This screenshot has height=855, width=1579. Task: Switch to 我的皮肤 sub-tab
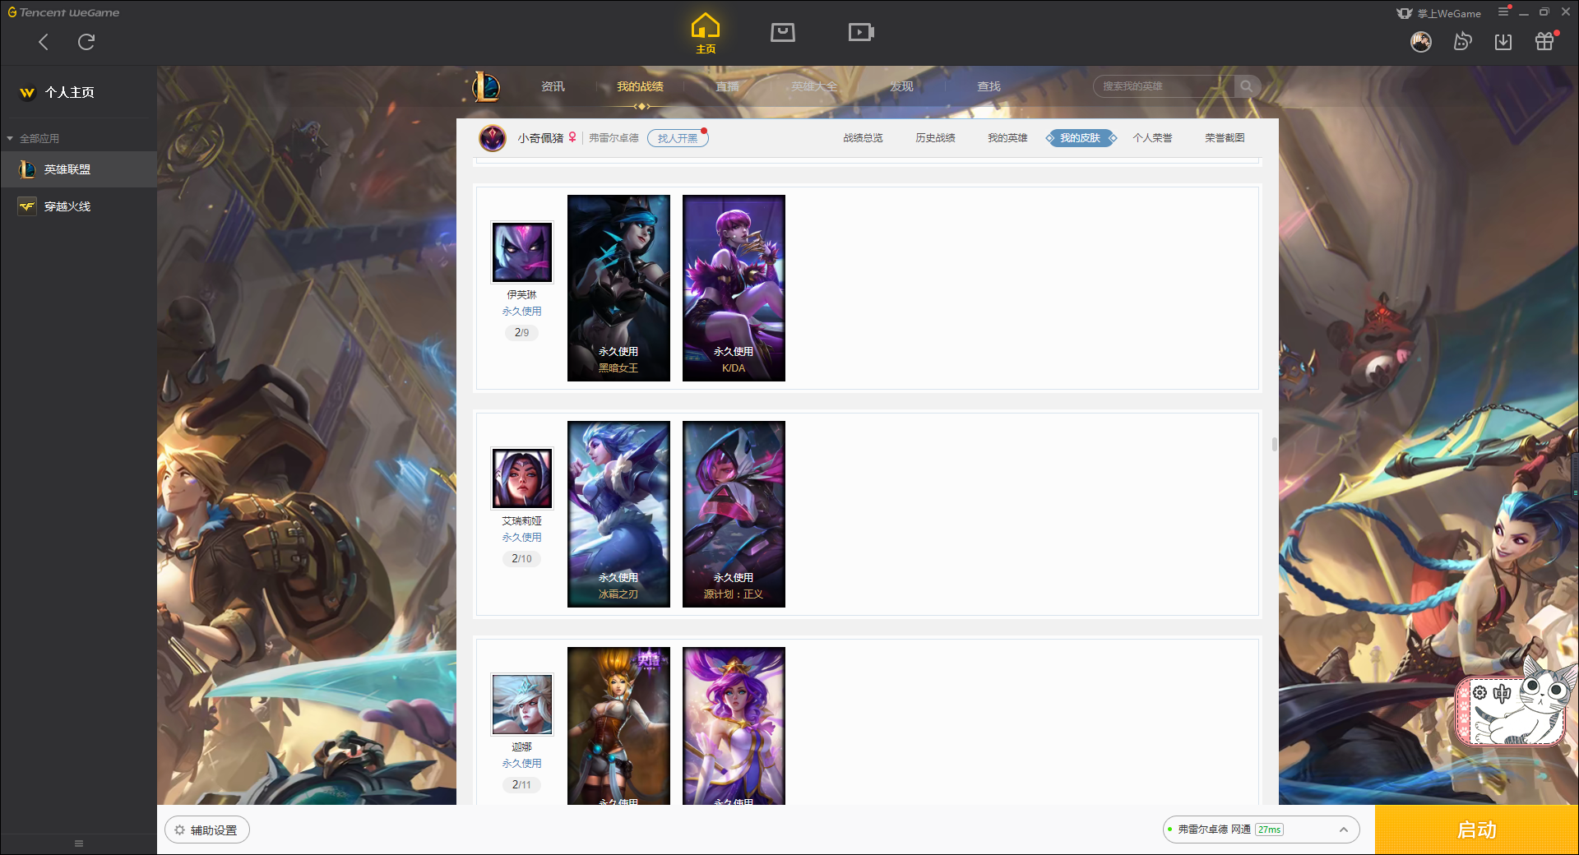point(1081,138)
